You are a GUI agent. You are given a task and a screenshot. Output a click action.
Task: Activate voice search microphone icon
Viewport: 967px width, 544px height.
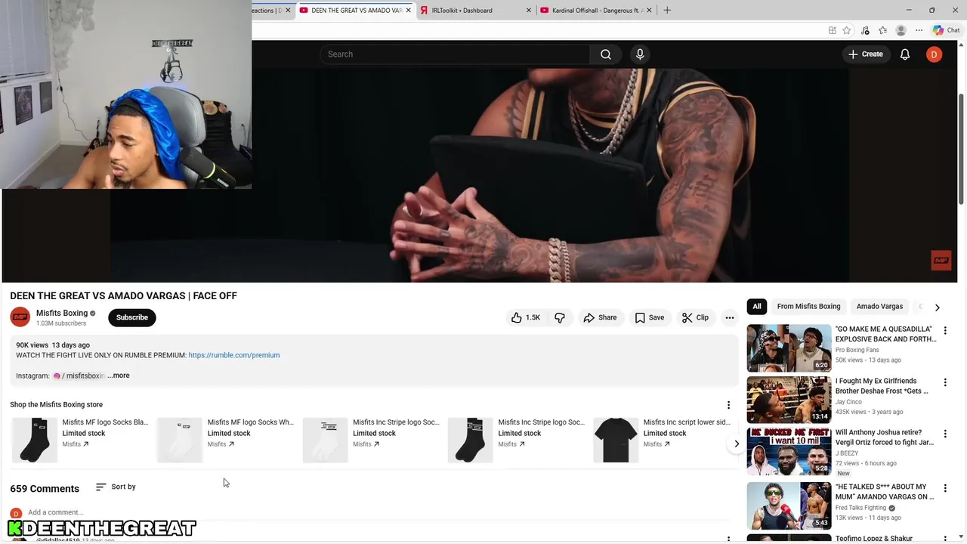[640, 54]
